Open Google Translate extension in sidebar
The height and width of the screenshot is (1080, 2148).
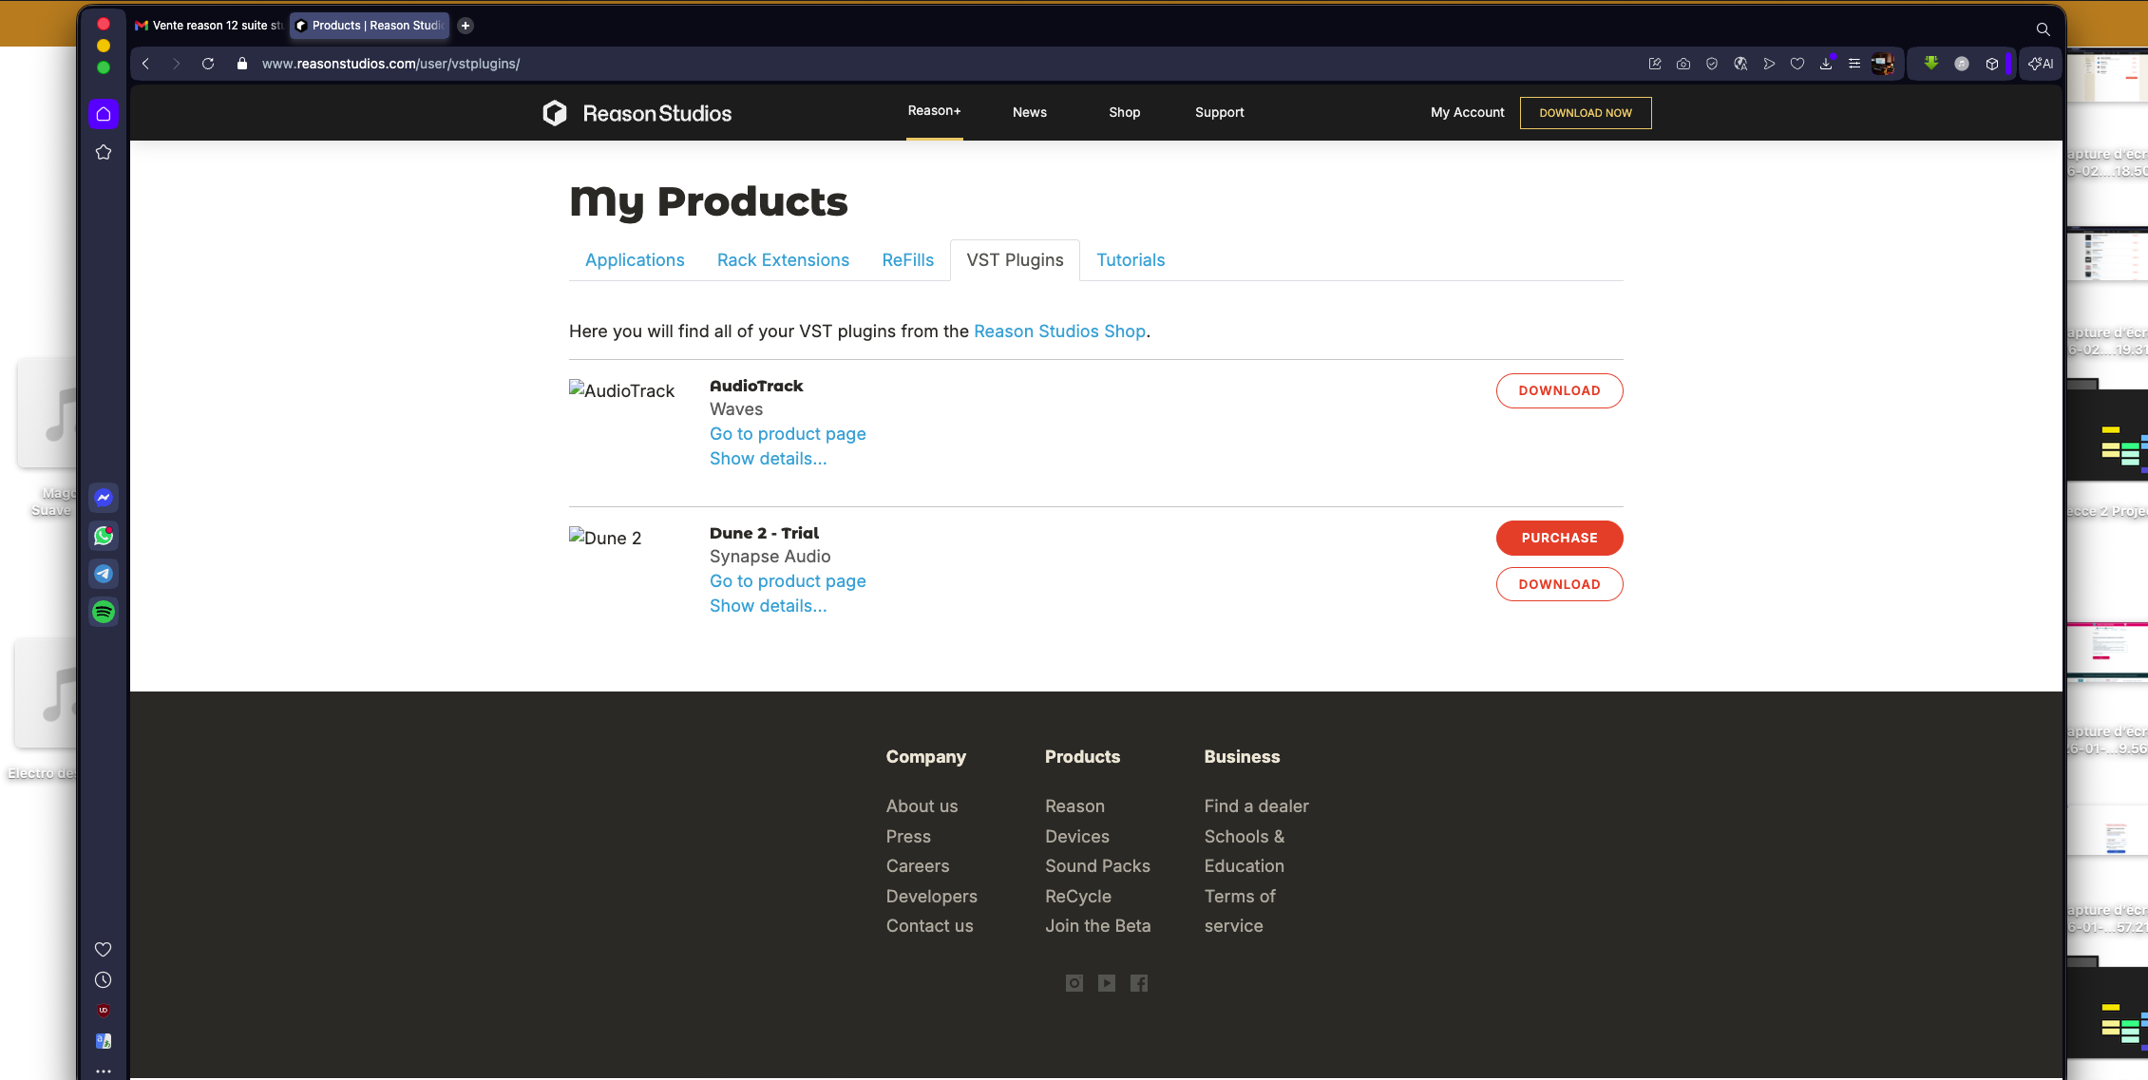104,1041
